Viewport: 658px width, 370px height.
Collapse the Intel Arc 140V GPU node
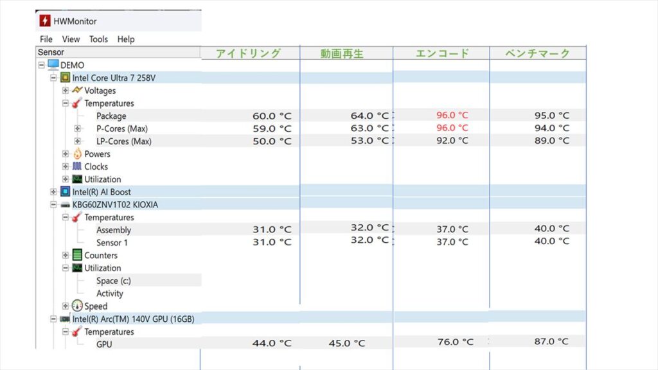coord(53,319)
